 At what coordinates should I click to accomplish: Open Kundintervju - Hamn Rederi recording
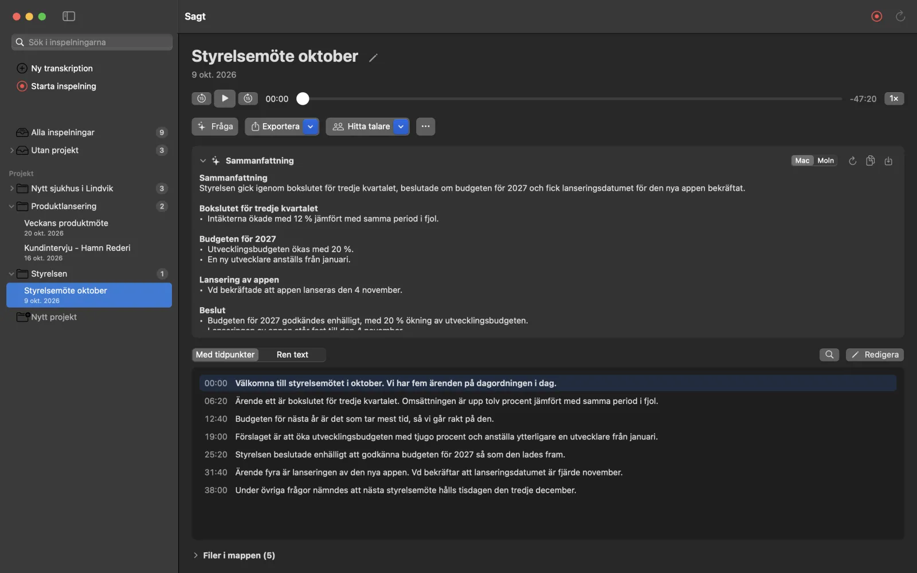[89, 252]
